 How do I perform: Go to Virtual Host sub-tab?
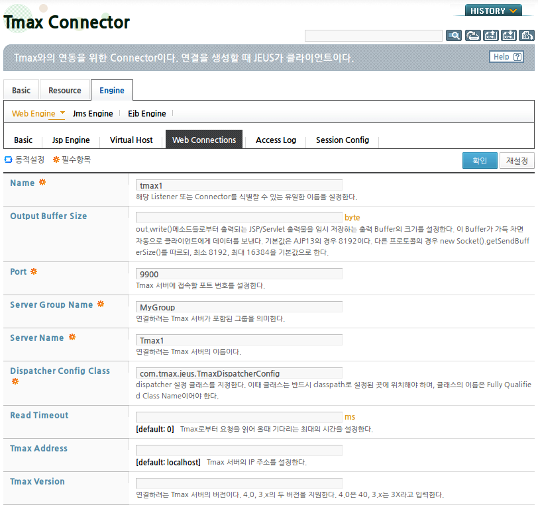[131, 140]
